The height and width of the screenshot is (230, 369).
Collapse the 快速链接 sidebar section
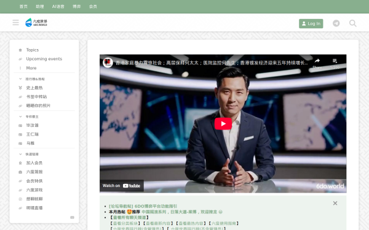32,154
